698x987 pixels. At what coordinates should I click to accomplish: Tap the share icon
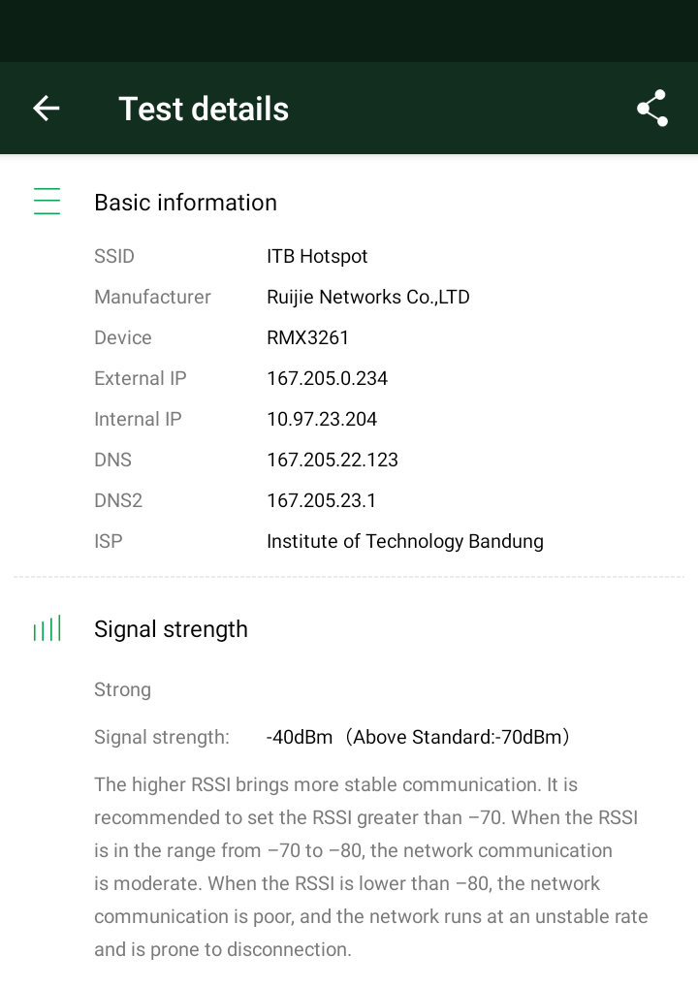coord(652,109)
